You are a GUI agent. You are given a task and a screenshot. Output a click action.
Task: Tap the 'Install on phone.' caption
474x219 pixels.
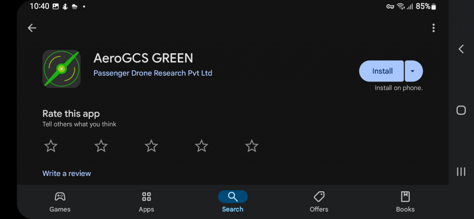click(x=399, y=88)
